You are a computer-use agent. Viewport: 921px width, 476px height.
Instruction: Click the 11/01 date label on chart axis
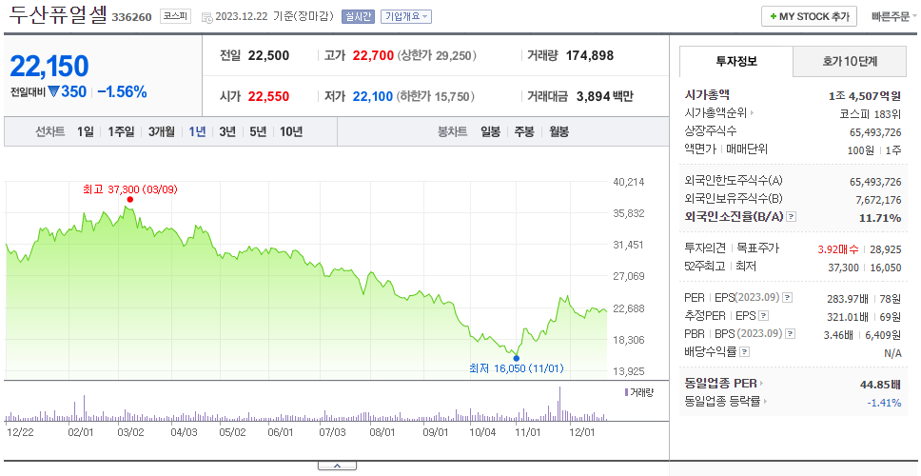527,432
